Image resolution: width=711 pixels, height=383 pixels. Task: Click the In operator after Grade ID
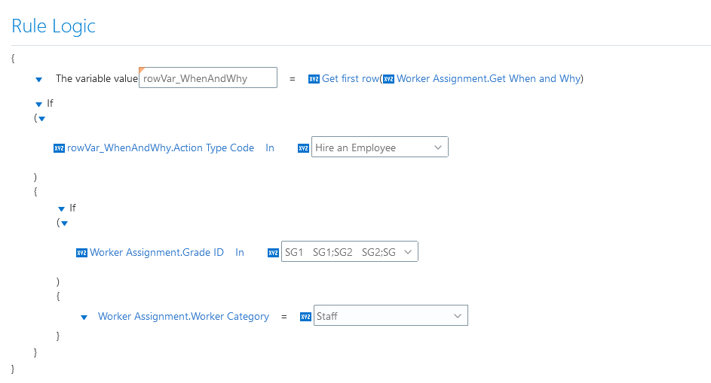(240, 253)
